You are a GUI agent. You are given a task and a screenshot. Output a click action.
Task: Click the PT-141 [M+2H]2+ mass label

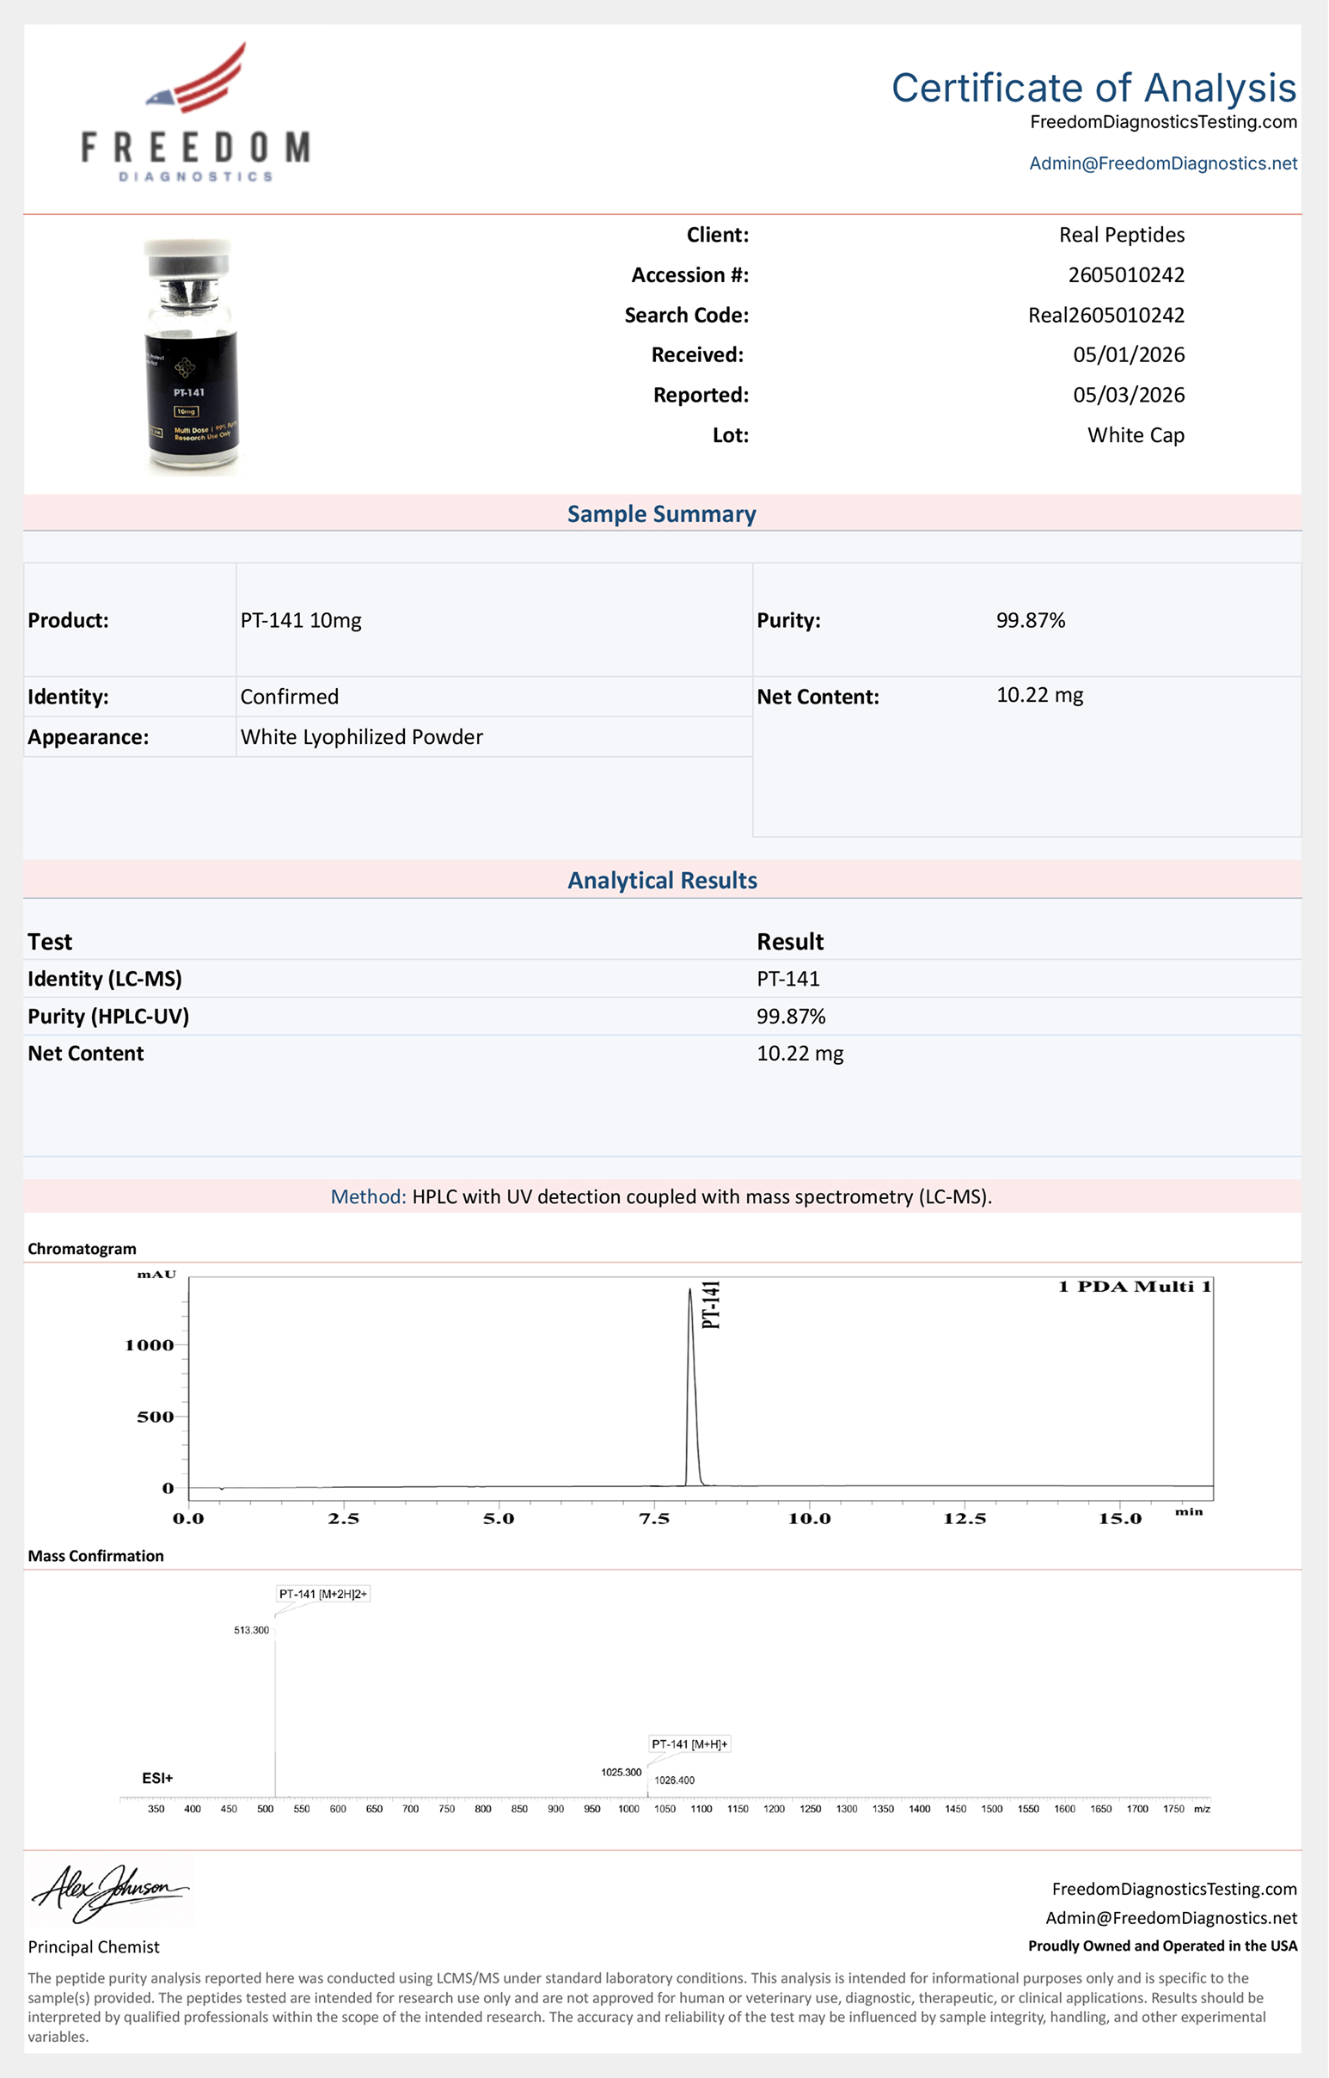click(322, 1594)
